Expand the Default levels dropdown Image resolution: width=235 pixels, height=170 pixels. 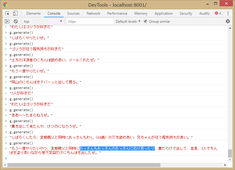pyautogui.click(x=128, y=22)
